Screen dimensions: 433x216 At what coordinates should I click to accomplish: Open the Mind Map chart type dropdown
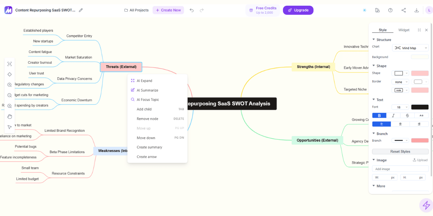pos(410,48)
